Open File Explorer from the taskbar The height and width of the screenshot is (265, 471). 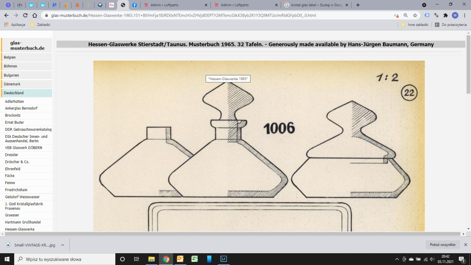click(152, 259)
